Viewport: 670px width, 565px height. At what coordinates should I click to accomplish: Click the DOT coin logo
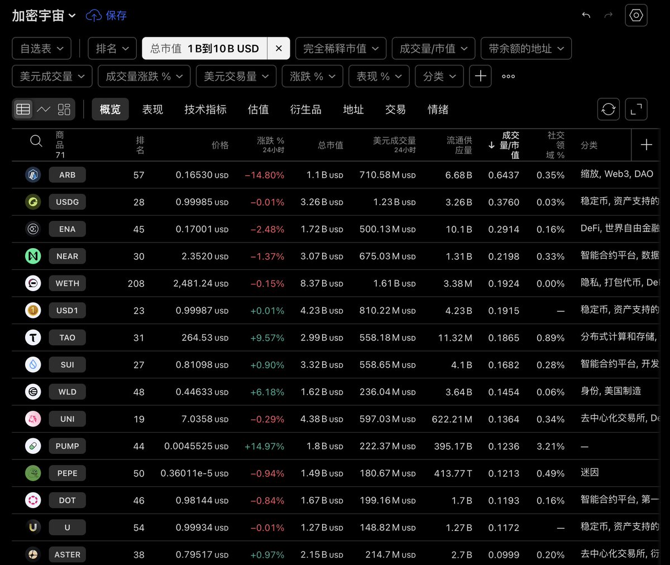(x=33, y=500)
